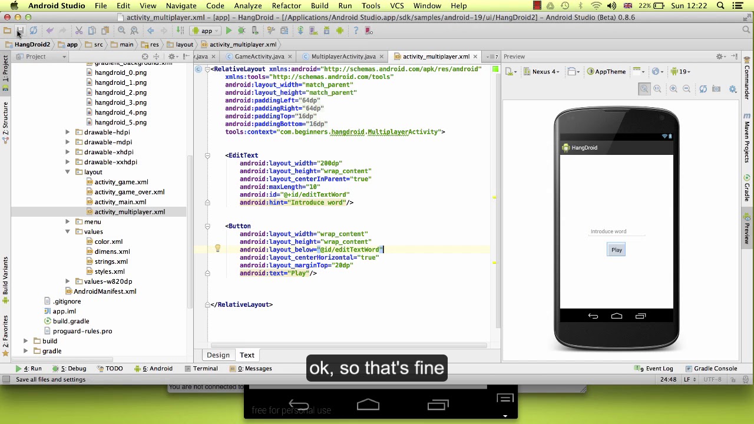Expand the menu folder

pos(68,222)
